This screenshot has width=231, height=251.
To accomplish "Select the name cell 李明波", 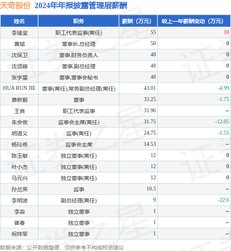I will [20, 200].
